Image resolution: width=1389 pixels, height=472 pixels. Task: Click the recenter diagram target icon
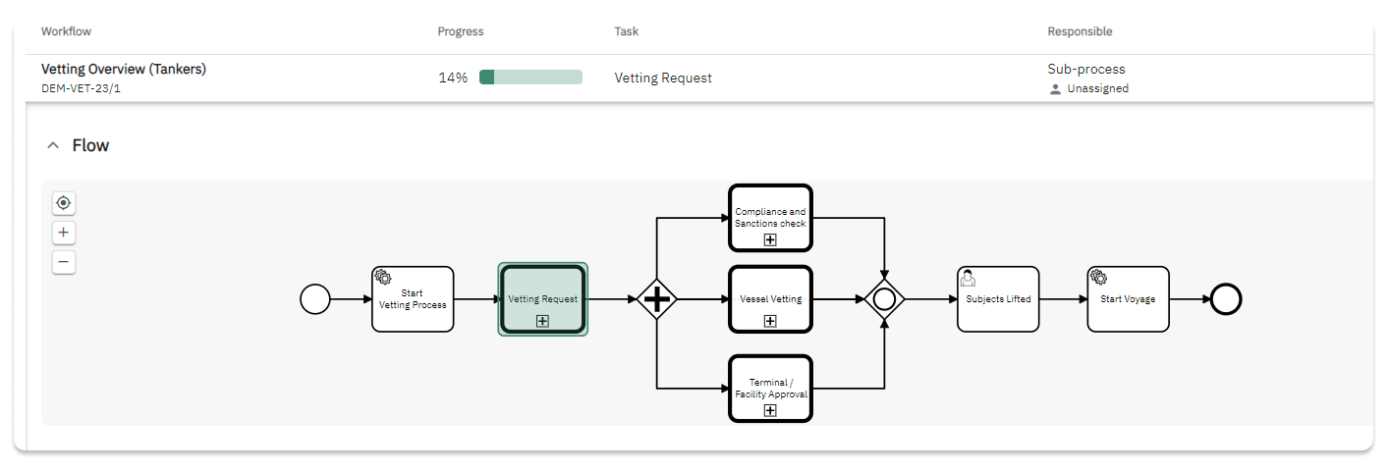point(64,203)
